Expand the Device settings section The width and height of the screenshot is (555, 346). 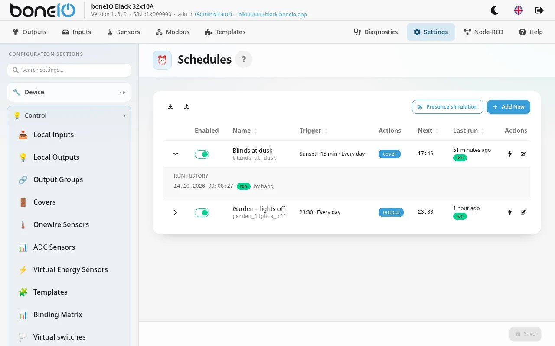pyautogui.click(x=69, y=92)
